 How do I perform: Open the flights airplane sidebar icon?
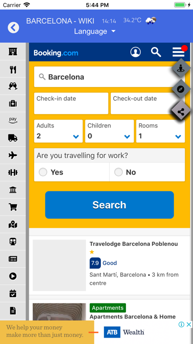tap(13, 155)
